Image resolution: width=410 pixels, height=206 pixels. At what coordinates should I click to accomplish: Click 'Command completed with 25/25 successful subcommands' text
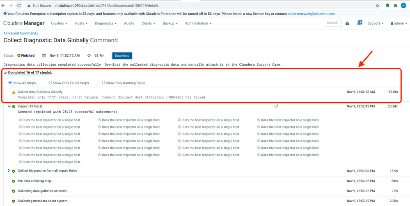67,112
